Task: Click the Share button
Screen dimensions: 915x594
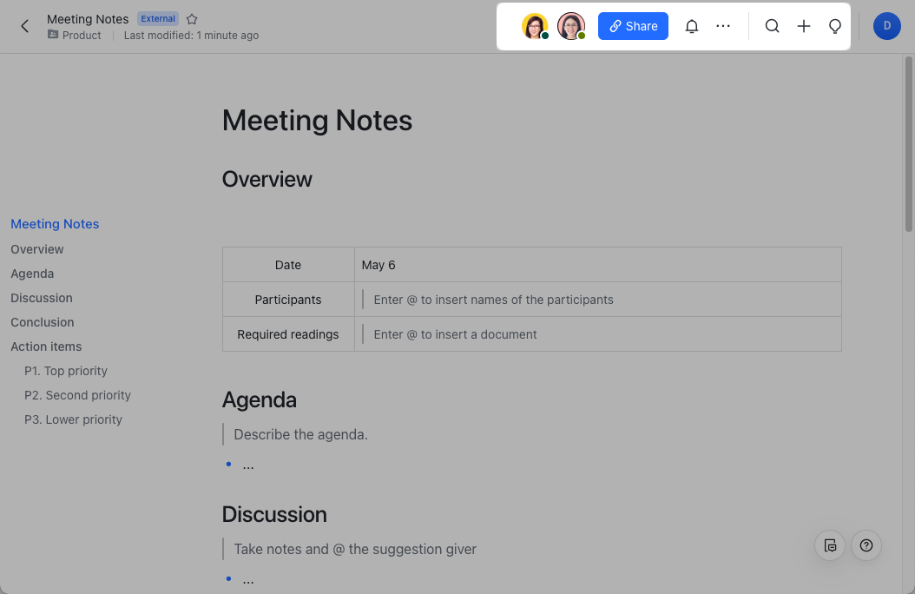Action: (x=633, y=26)
